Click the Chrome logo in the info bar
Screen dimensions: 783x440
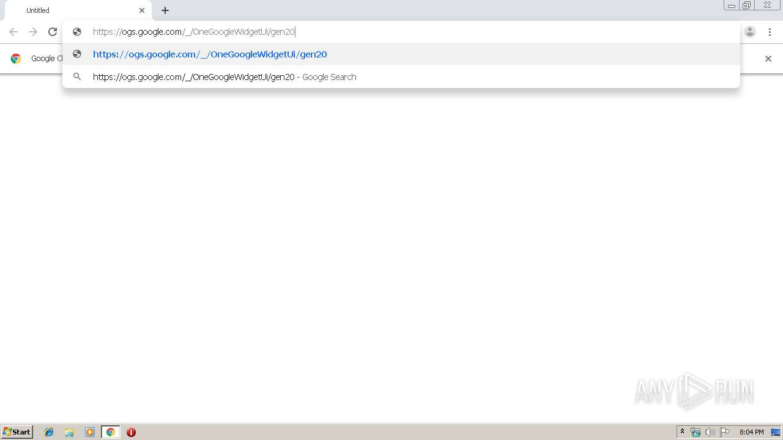[16, 59]
